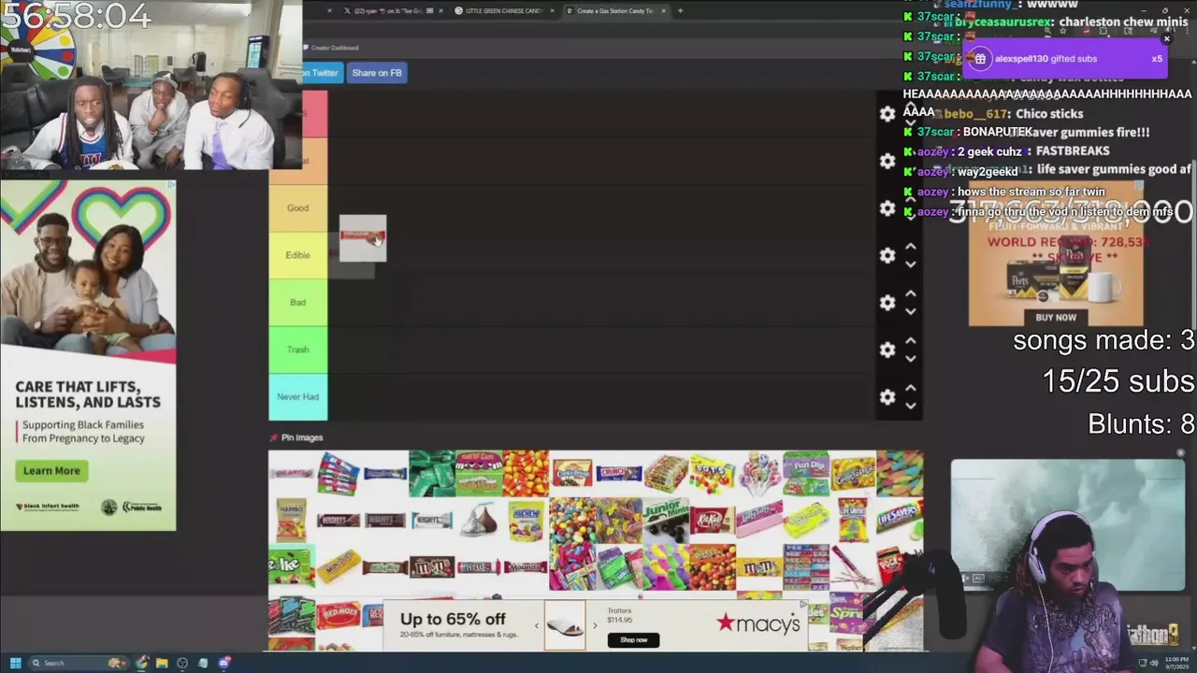1197x673 pixels.
Task: Pick the Hershey's Kisses image
Action: coord(479,521)
